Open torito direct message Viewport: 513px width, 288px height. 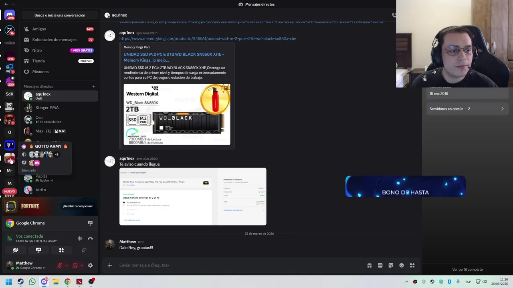point(59,190)
